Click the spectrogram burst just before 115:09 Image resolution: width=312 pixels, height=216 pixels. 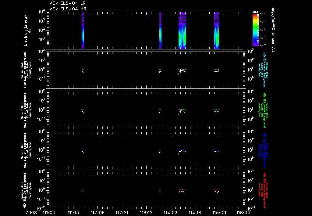(x=217, y=31)
